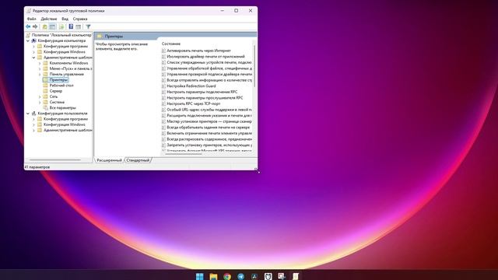Screen dimensions: 498x280
Task: Click the Filter funnel toolbar icon
Action: click(x=88, y=26)
